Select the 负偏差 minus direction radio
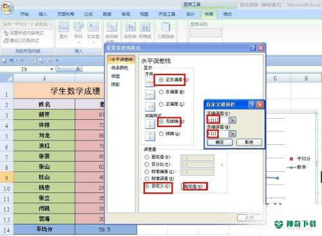322x236 pixels. point(162,92)
